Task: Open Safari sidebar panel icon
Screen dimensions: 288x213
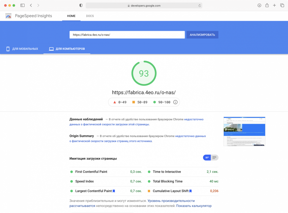Action: [22, 5]
